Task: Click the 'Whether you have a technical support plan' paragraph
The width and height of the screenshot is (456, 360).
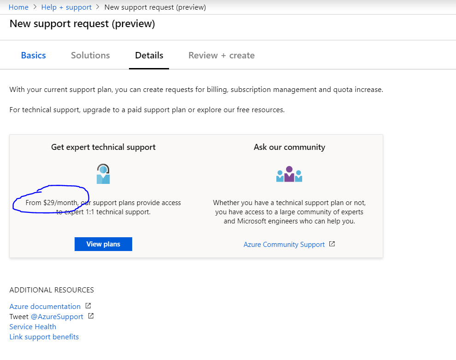Action: (x=289, y=212)
